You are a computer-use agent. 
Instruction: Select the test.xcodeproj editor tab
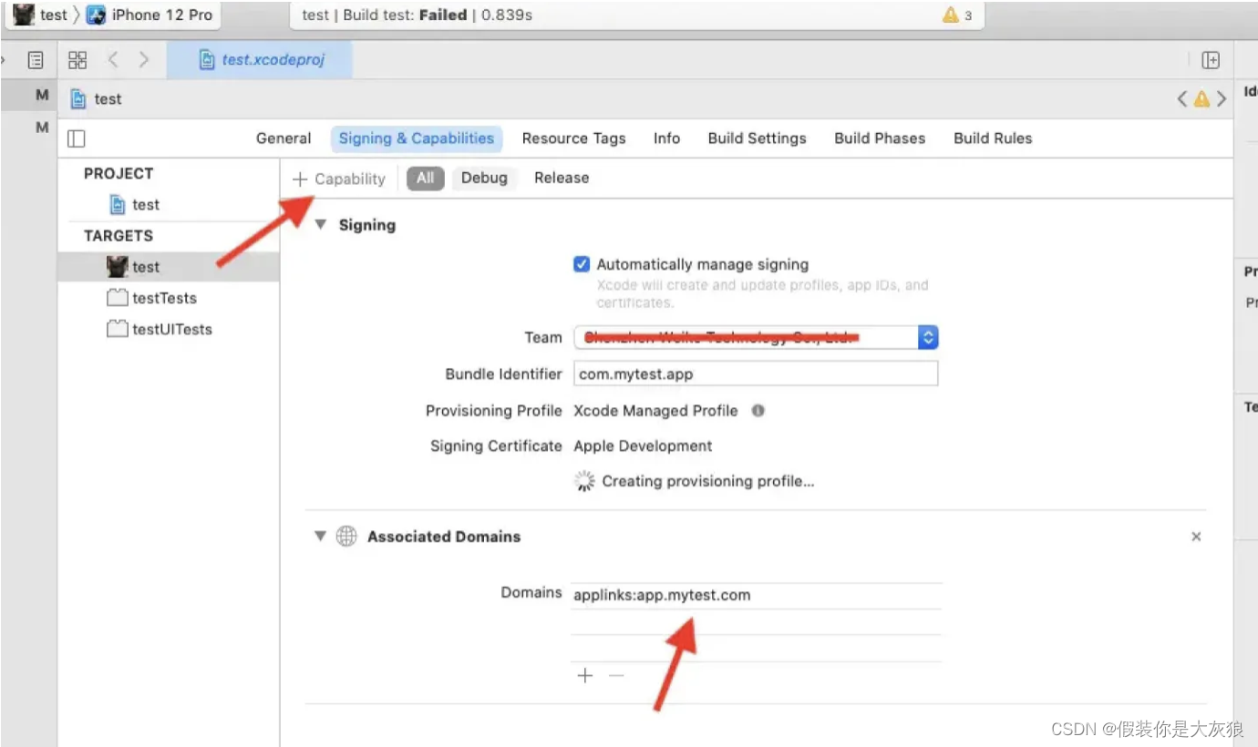[x=262, y=60]
